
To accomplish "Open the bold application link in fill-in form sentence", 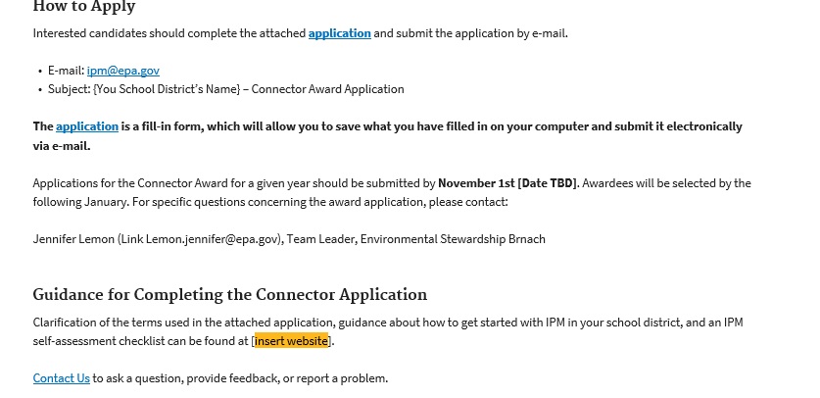I will (86, 126).
